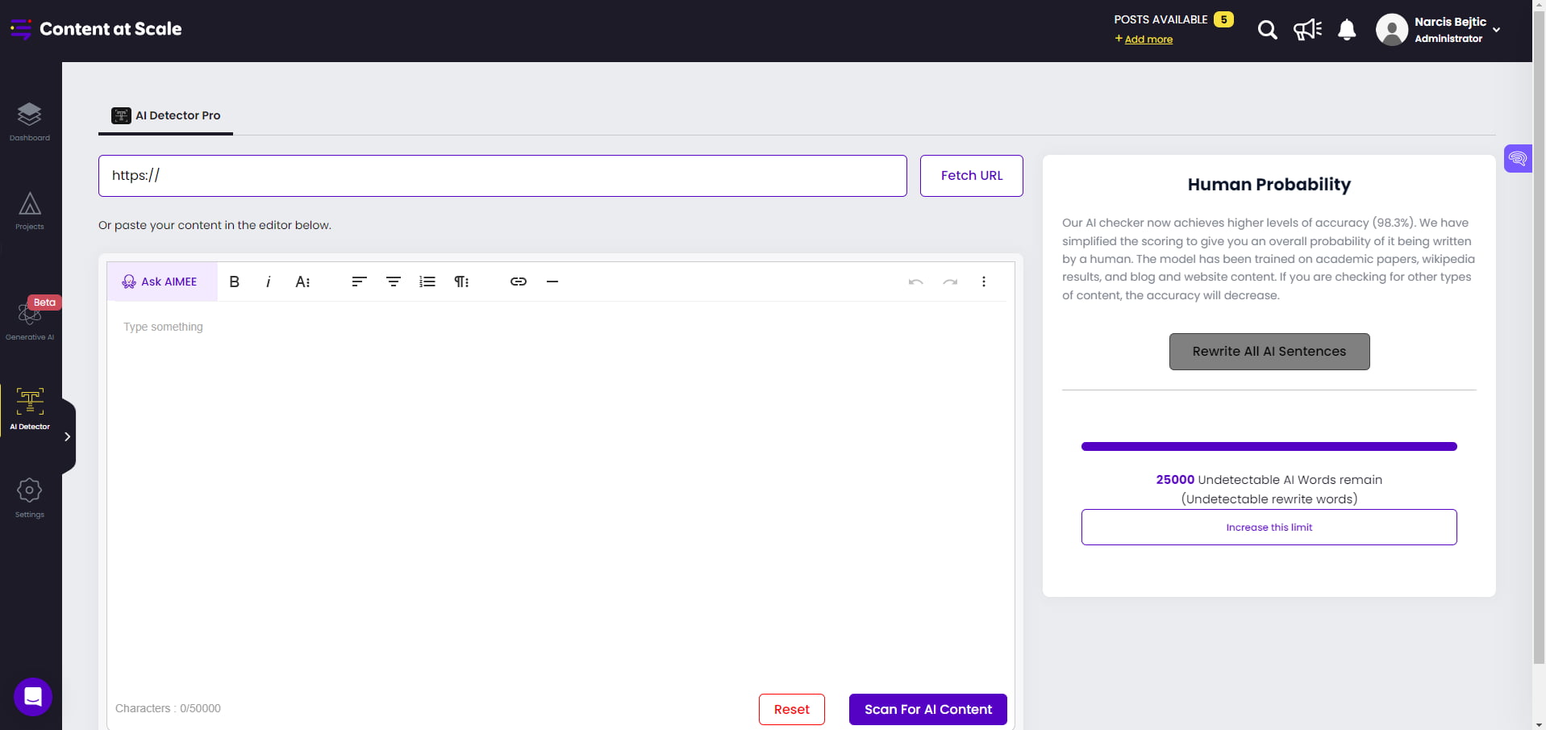1546x730 pixels.
Task: Type a URL in the https field
Action: pyautogui.click(x=502, y=175)
